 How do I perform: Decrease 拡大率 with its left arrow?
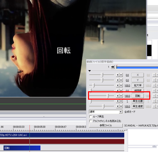pos(118,85)
